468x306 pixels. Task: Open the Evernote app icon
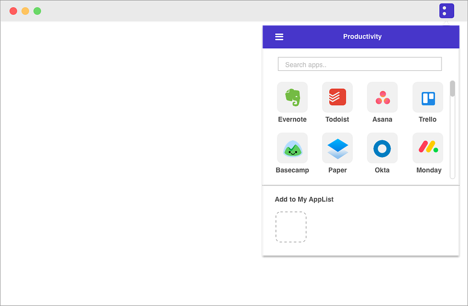tap(292, 97)
